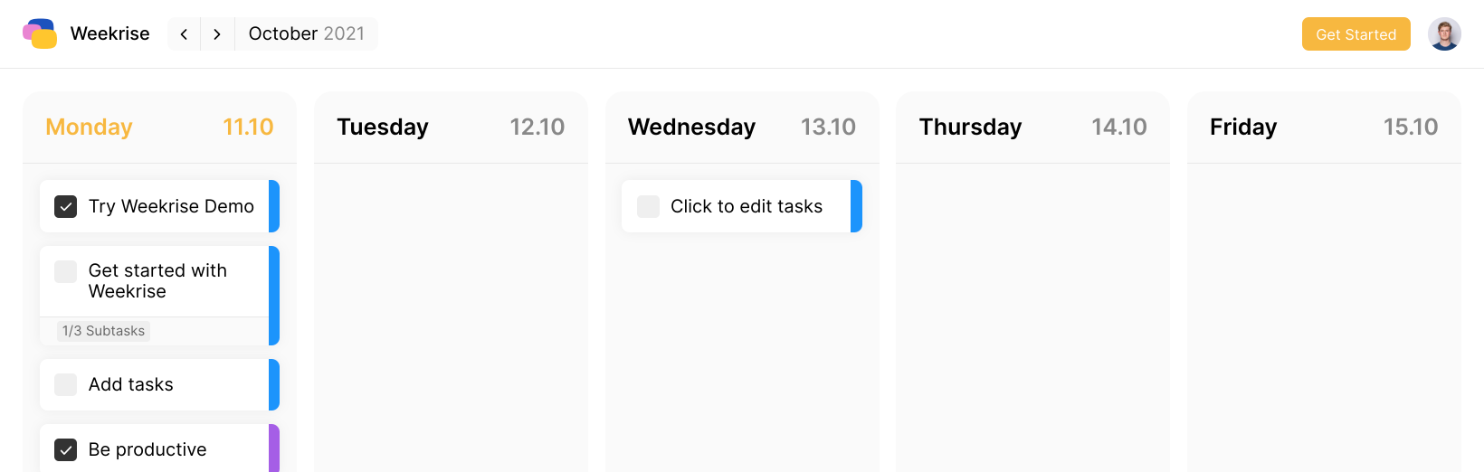
Task: Go to previous week arrow
Action: (x=184, y=34)
